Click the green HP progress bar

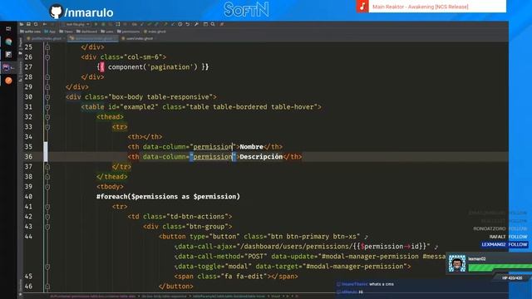(x=500, y=267)
